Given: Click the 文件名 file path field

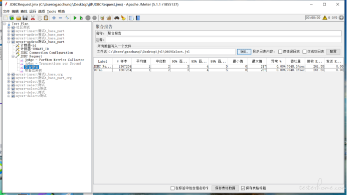Looking at the screenshot, I should [x=171, y=52].
